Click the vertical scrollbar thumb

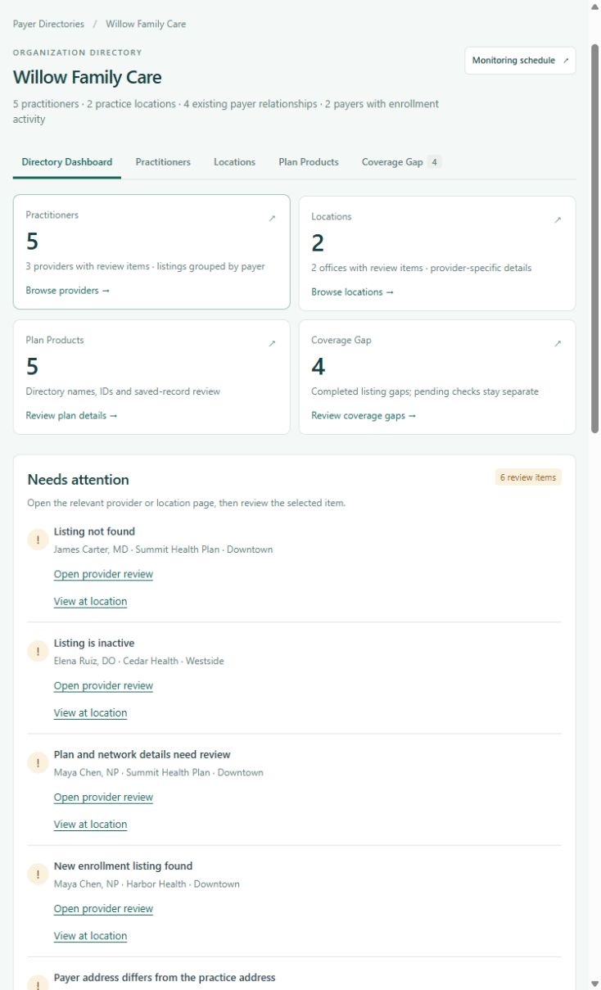coord(594,237)
